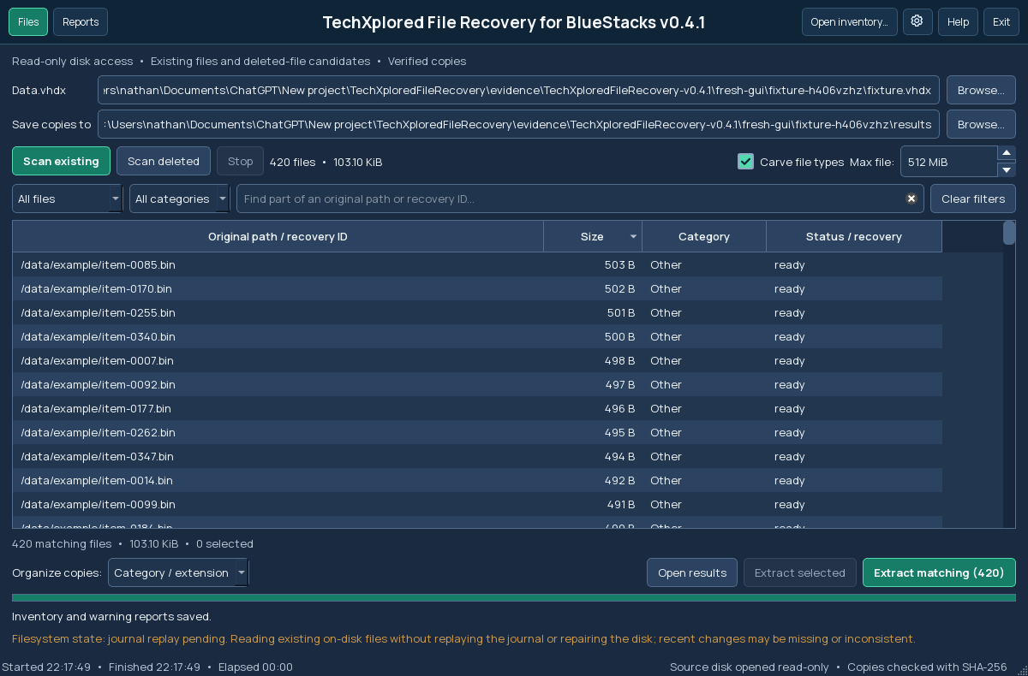1028x676 pixels.
Task: Click Open results
Action: [x=692, y=572]
